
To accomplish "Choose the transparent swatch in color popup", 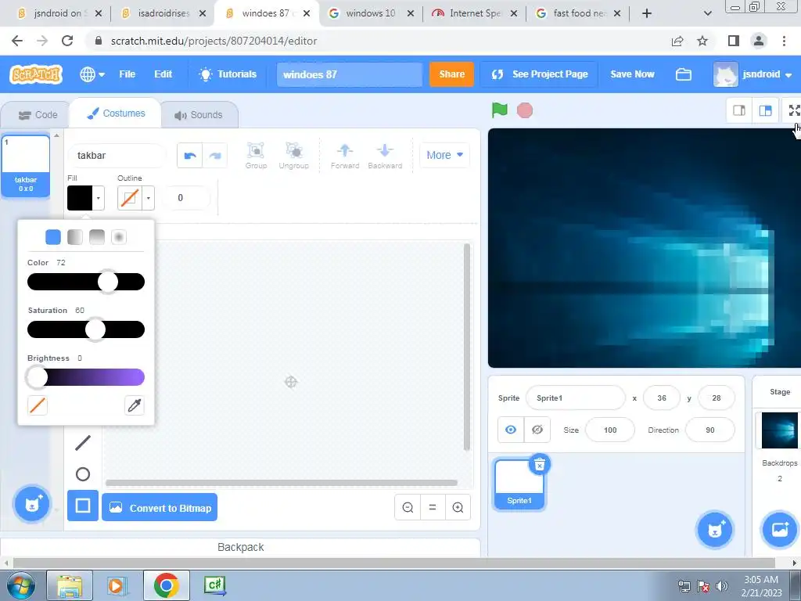I will pos(38,405).
